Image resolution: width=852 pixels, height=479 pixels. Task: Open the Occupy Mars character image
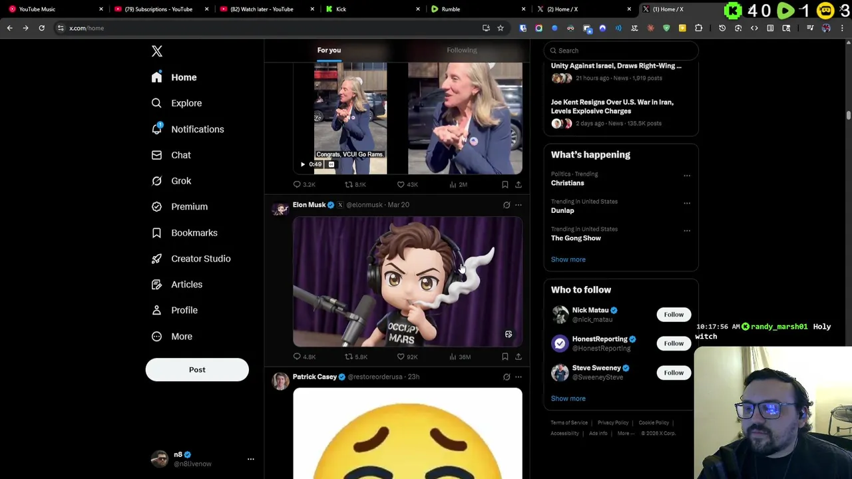point(407,282)
